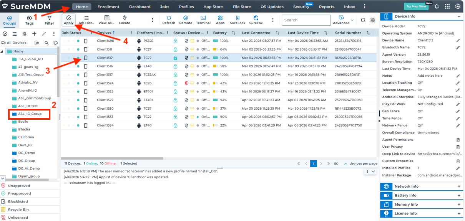Add a new group with plus icon
This screenshot has width=465, height=221.
tap(34, 34)
